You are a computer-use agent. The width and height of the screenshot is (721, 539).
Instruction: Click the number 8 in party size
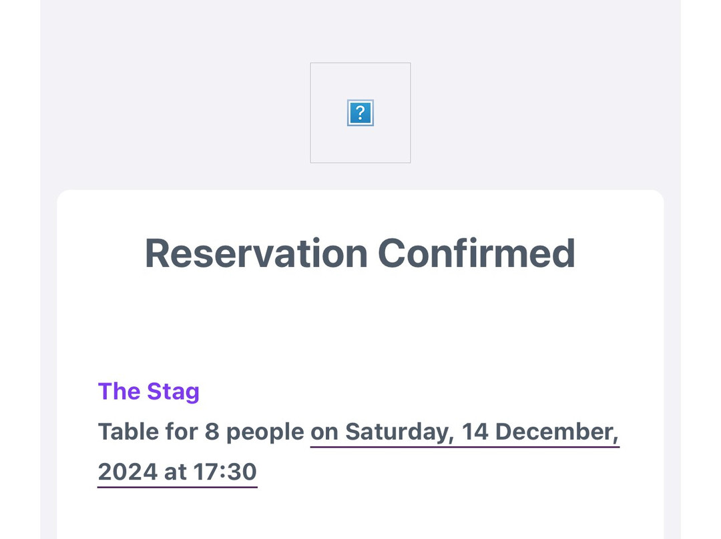[212, 432]
